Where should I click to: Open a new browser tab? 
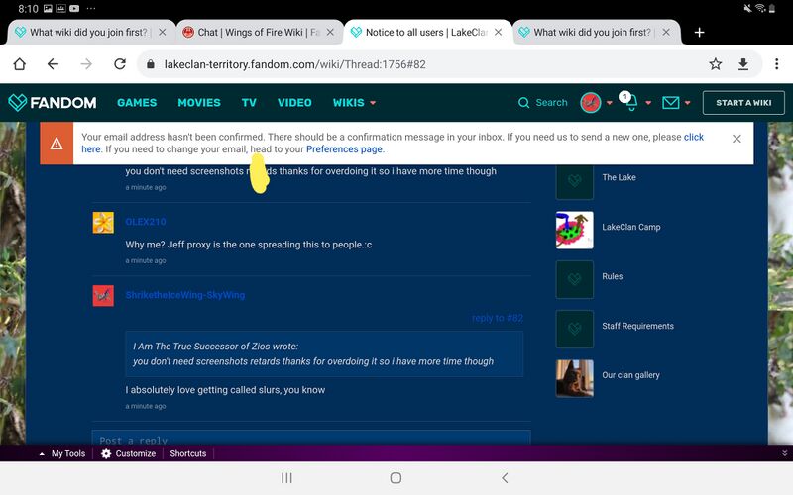[699, 32]
